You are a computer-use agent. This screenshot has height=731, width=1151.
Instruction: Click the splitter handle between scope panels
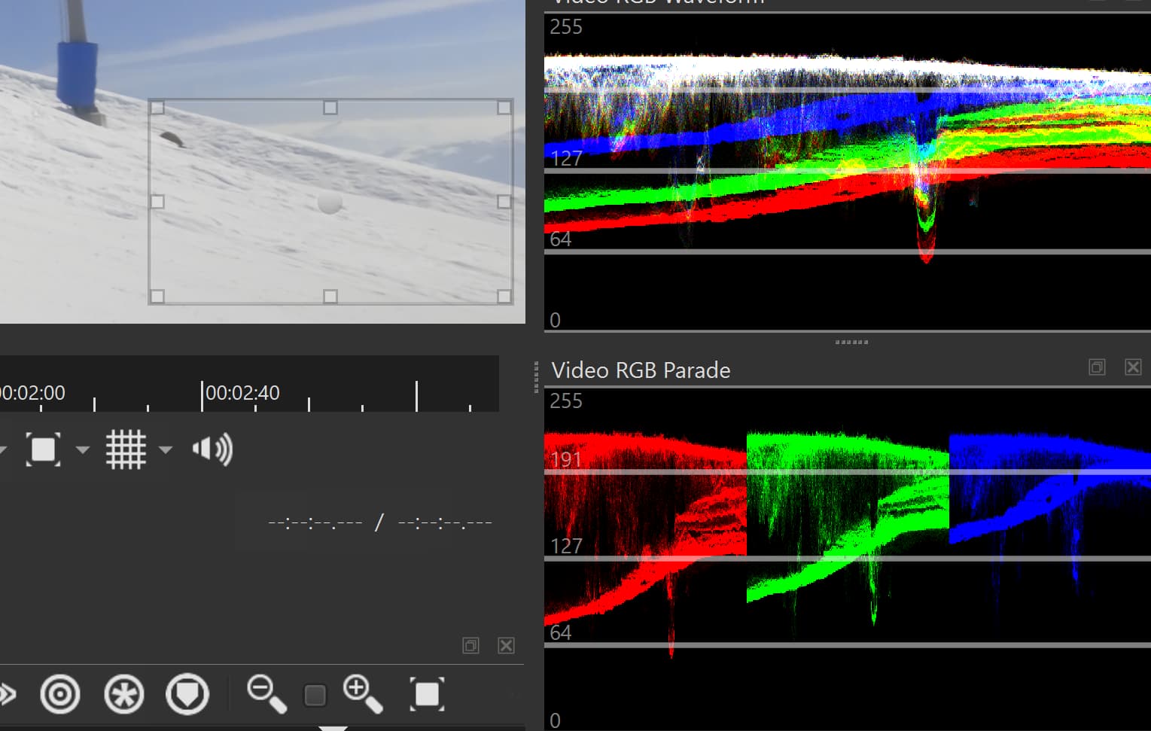click(851, 343)
